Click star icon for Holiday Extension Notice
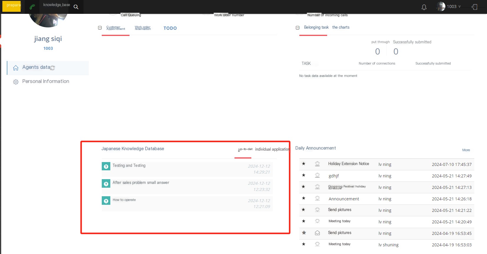 pyautogui.click(x=304, y=164)
